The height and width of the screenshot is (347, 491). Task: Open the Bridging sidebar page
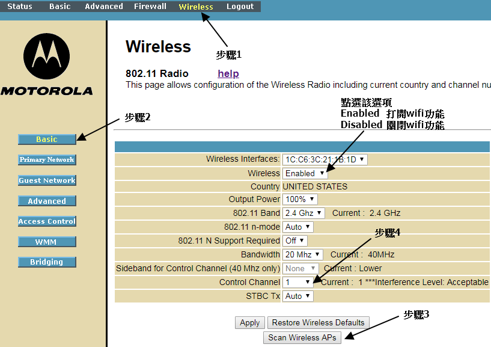[47, 262]
